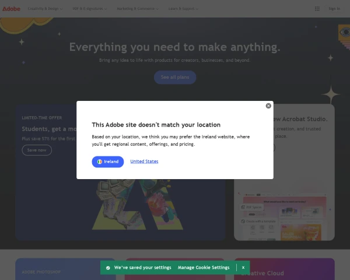Click the dialog title about location mismatch
Viewport: 350px width, 280px height.
pos(156,125)
